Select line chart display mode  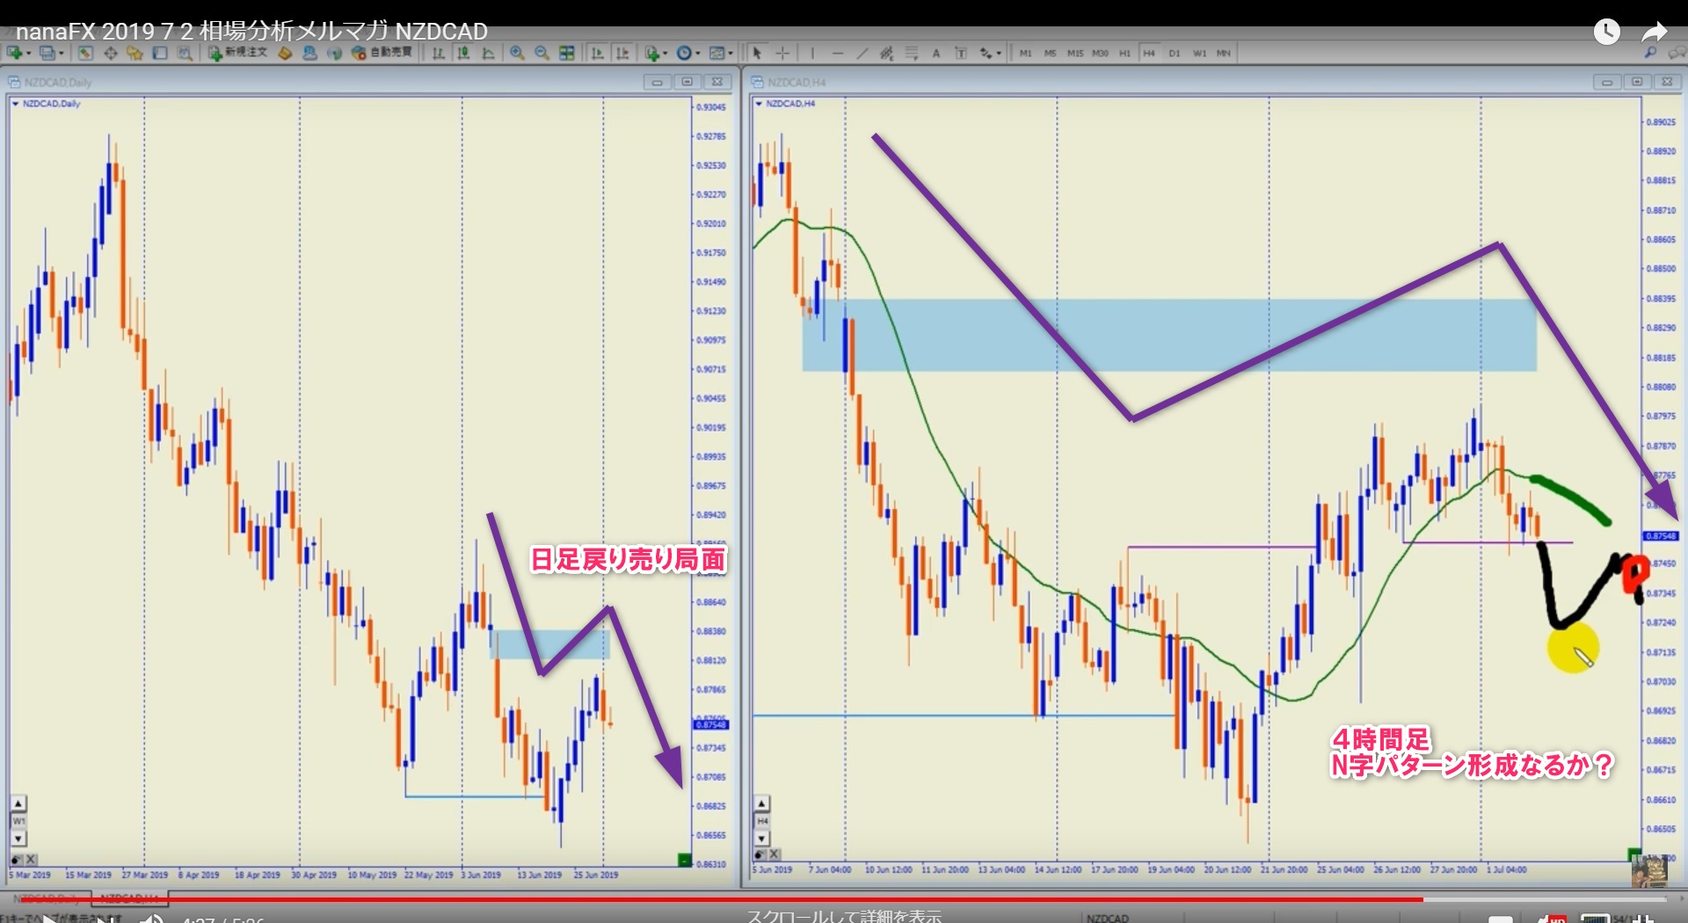[x=488, y=54]
